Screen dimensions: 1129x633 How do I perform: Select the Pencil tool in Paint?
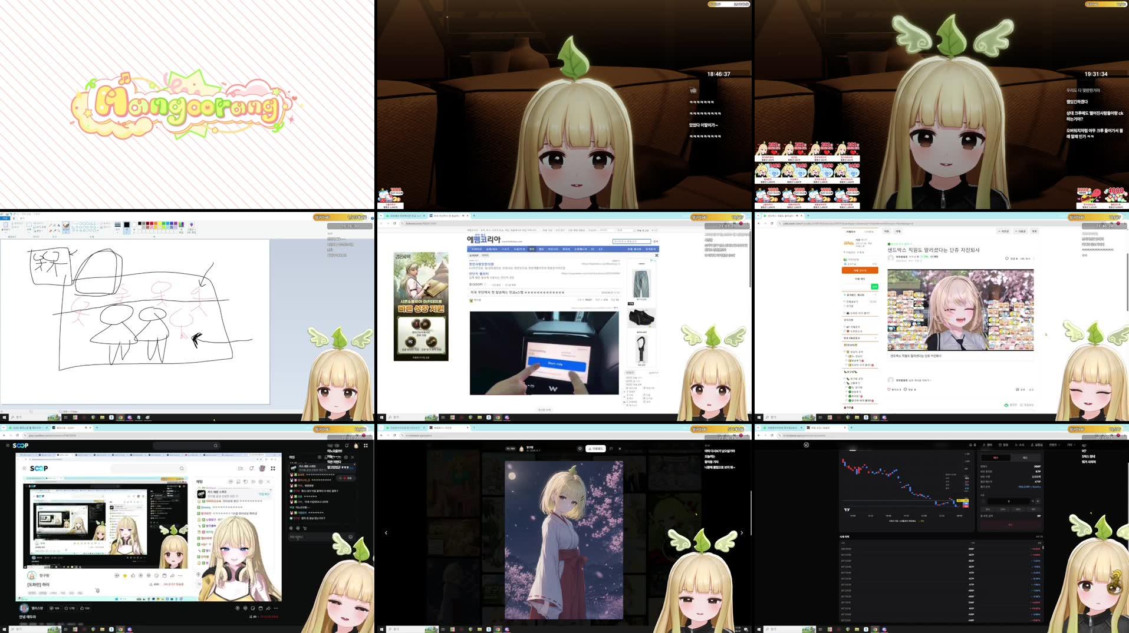click(x=50, y=225)
